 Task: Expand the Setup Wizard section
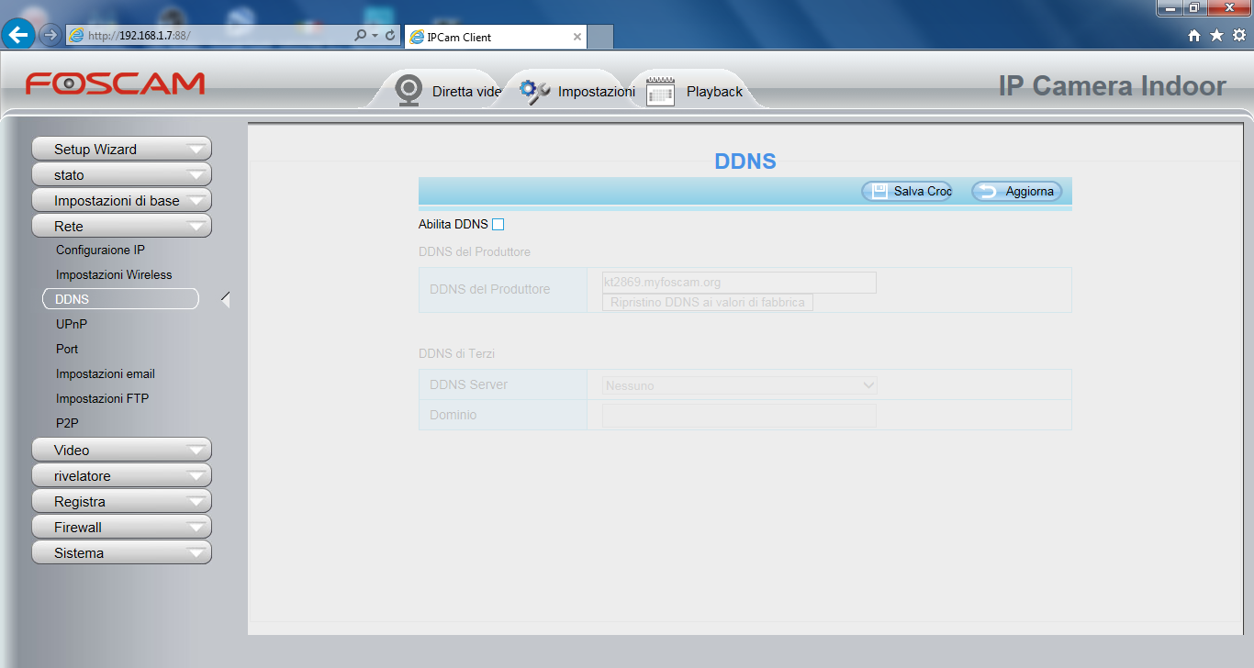(x=121, y=149)
